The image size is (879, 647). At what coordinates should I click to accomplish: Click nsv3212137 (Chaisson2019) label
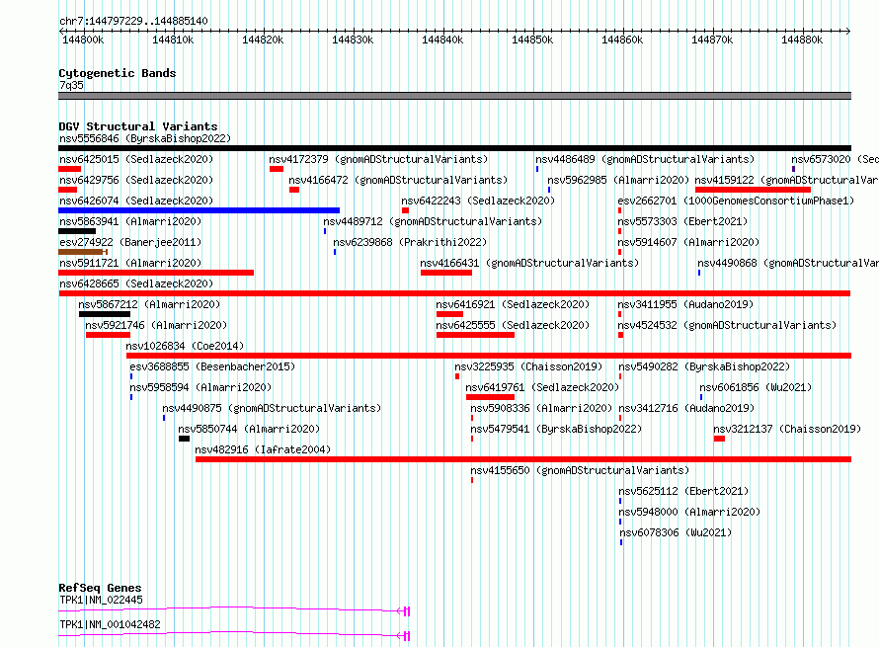coord(787,429)
